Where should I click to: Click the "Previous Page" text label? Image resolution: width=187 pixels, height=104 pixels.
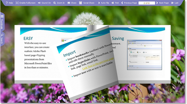pos(130,3)
